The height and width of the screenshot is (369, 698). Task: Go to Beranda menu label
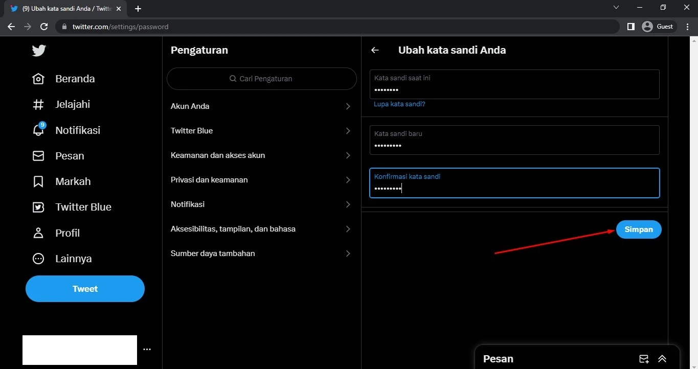pyautogui.click(x=75, y=79)
